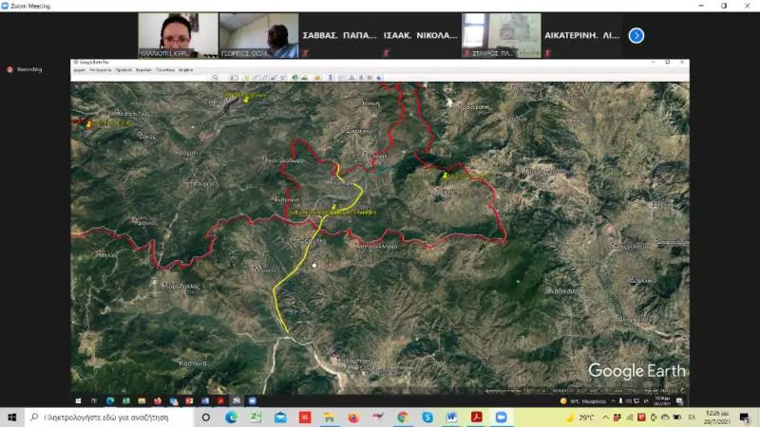Select the ΓΕΩΡΓΙΟΣ participant video thumbnail
760x427 pixels.
tap(258, 35)
